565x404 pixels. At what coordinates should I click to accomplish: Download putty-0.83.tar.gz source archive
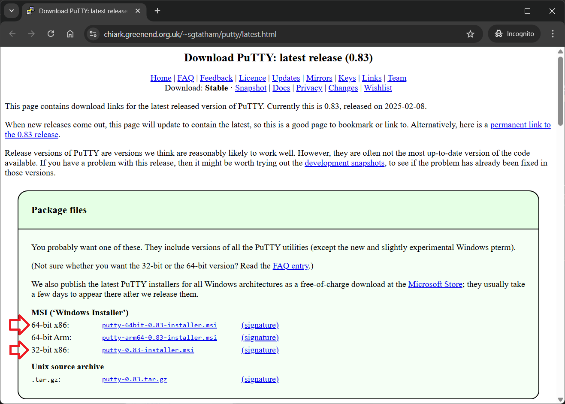[x=134, y=379]
